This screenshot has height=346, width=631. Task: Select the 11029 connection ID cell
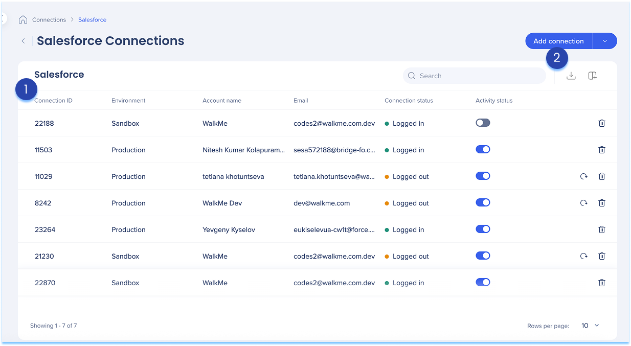tap(43, 176)
